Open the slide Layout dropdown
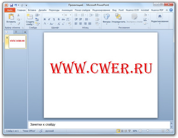The width and height of the screenshot is (178, 138). [38, 15]
